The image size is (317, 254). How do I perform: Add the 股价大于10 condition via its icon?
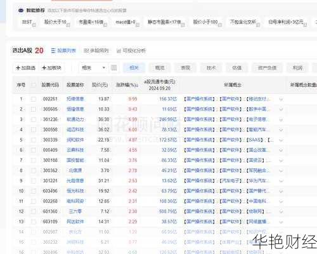[x=68, y=25]
